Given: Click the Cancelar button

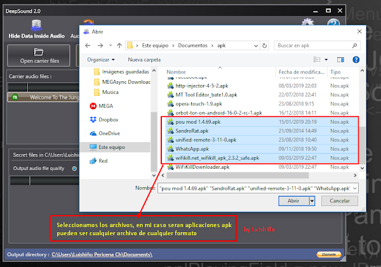Looking at the screenshot, I should [x=340, y=201].
